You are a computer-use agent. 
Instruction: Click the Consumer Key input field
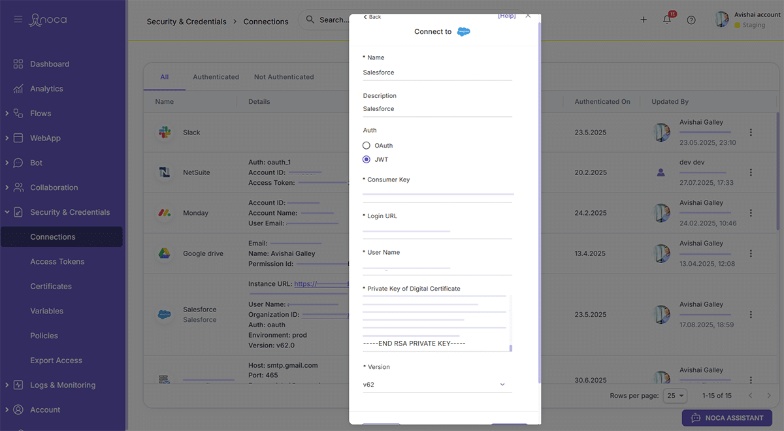437,193
